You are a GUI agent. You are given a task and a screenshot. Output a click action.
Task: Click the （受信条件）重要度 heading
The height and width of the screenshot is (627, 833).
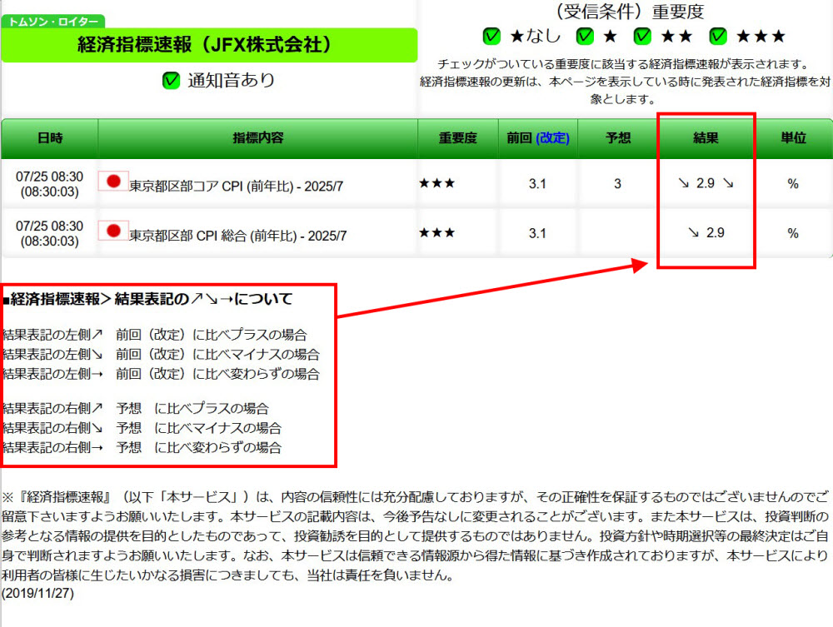pos(628,11)
